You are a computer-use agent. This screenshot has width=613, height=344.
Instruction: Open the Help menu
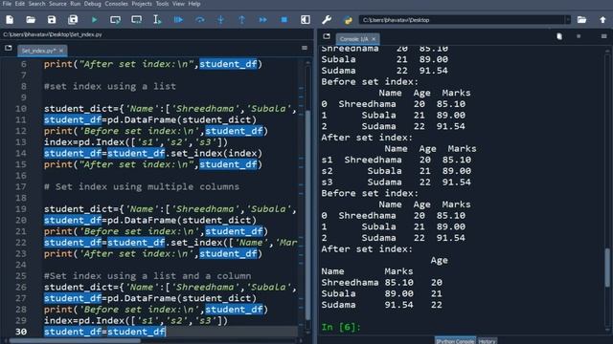click(194, 4)
